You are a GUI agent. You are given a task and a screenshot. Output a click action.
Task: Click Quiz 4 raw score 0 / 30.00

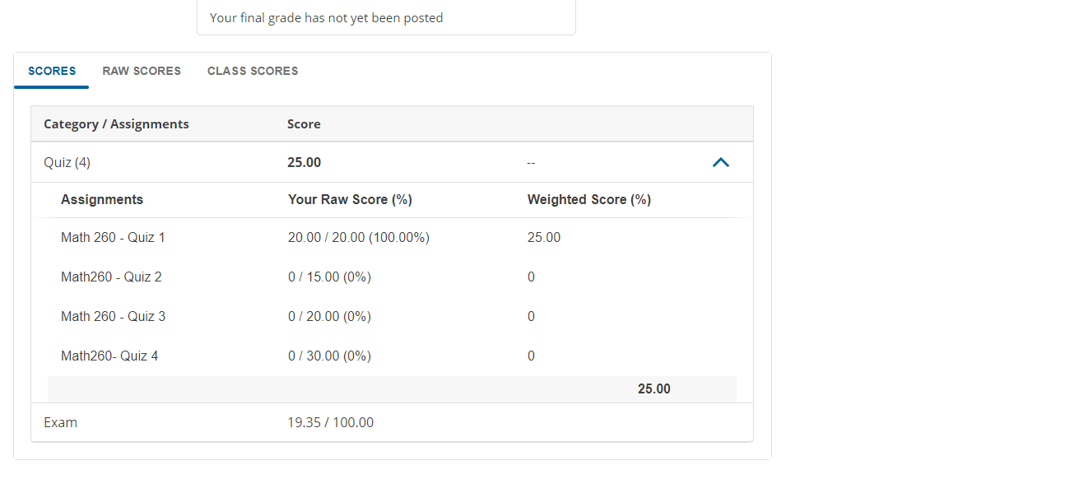(x=329, y=356)
